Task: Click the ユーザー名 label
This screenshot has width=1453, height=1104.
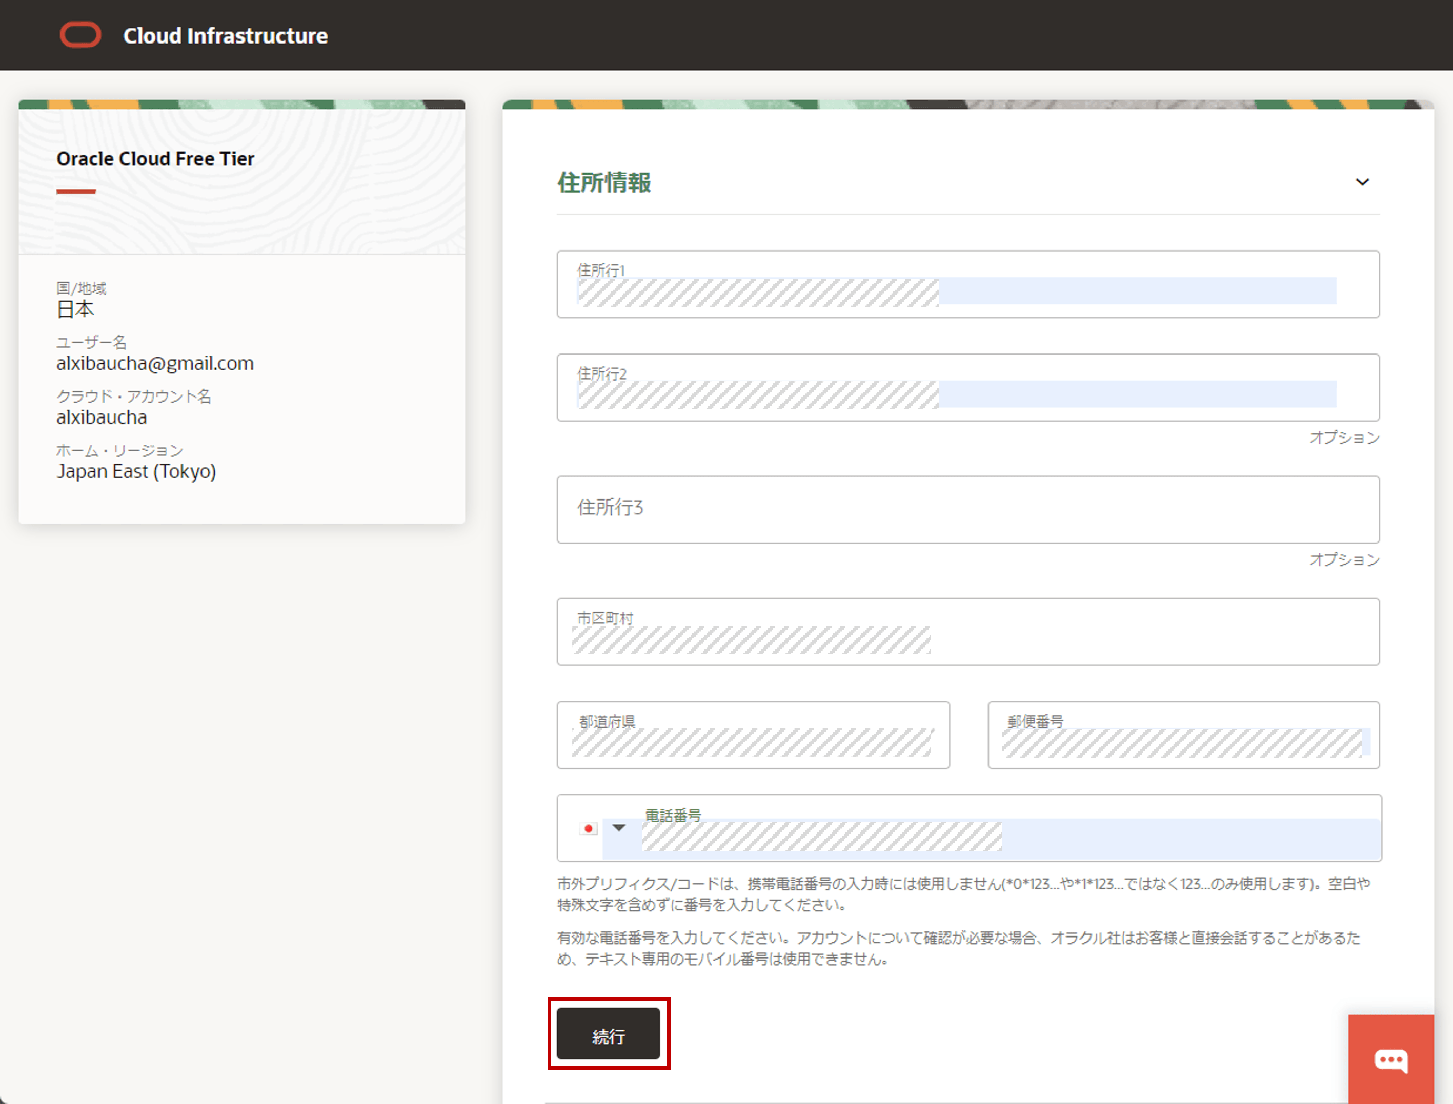Action: point(91,342)
